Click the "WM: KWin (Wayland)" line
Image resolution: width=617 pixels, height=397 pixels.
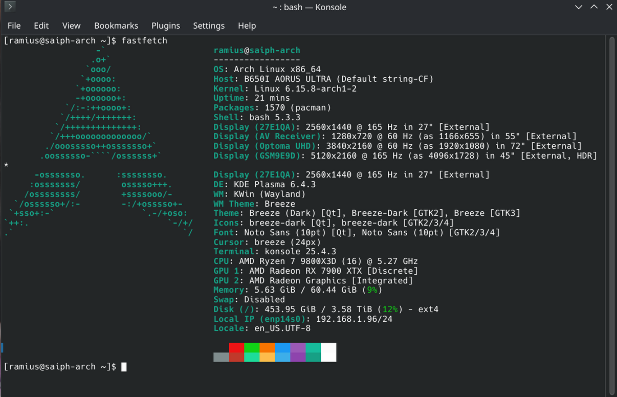(x=259, y=194)
